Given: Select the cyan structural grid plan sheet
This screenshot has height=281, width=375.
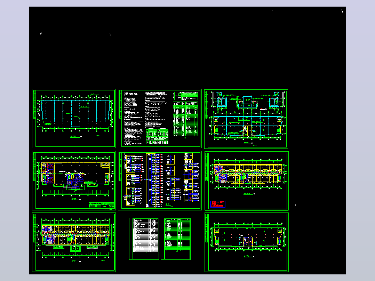Looking at the screenshot, I should pyautogui.click(x=74, y=118).
